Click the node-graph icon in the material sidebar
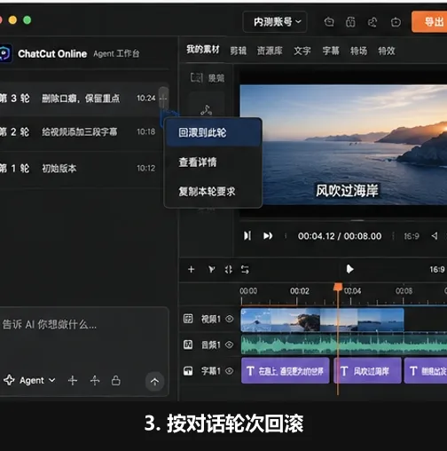 coord(206,110)
